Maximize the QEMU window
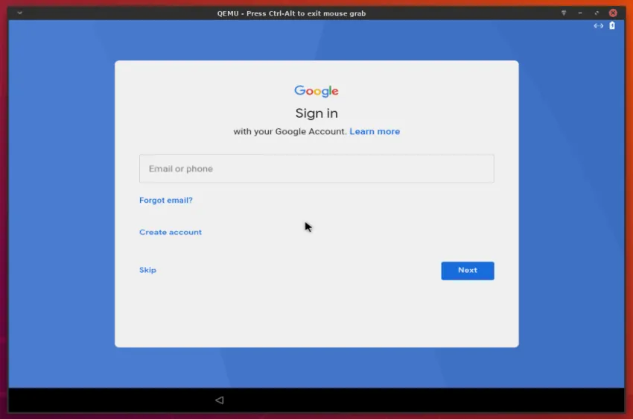The image size is (633, 419). point(597,13)
